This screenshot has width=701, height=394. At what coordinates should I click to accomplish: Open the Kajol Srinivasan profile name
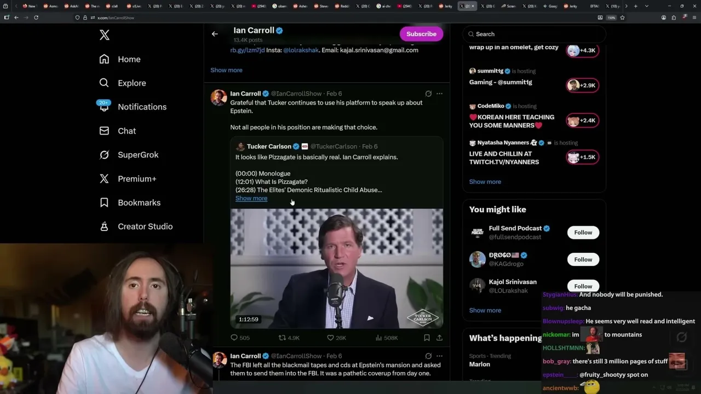point(513,282)
